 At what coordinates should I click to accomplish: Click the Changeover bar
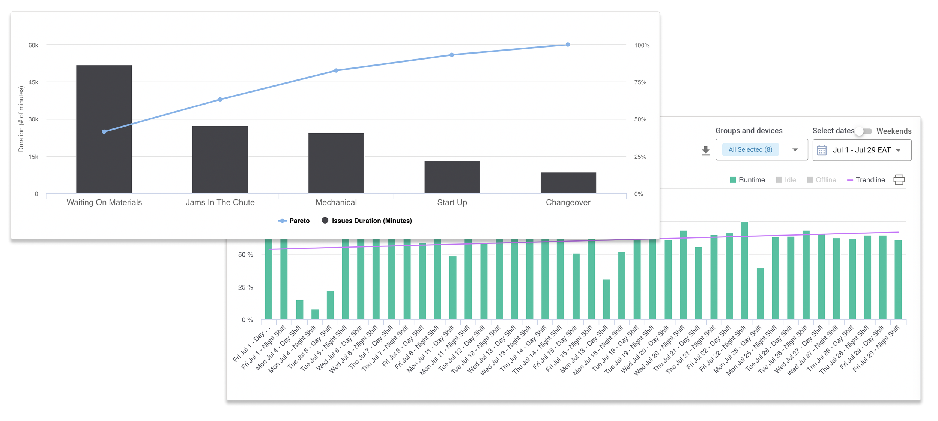coord(568,183)
